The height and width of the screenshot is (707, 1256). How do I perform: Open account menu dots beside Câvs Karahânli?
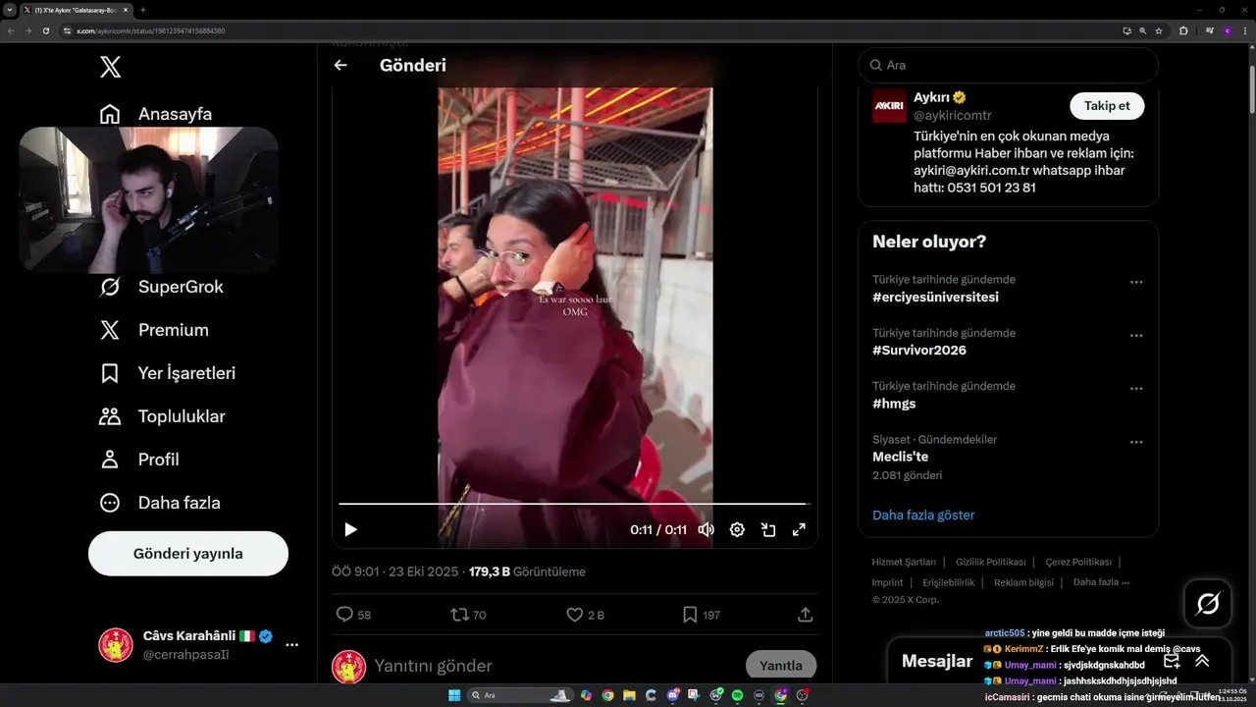pos(291,645)
